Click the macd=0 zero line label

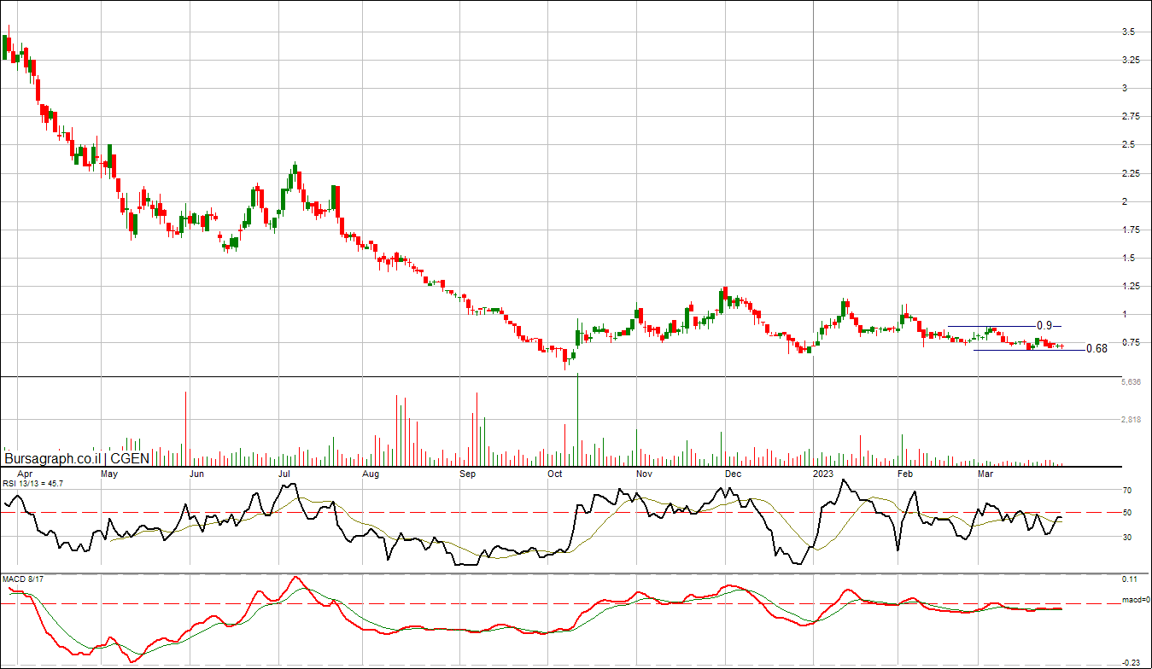pyautogui.click(x=1135, y=601)
